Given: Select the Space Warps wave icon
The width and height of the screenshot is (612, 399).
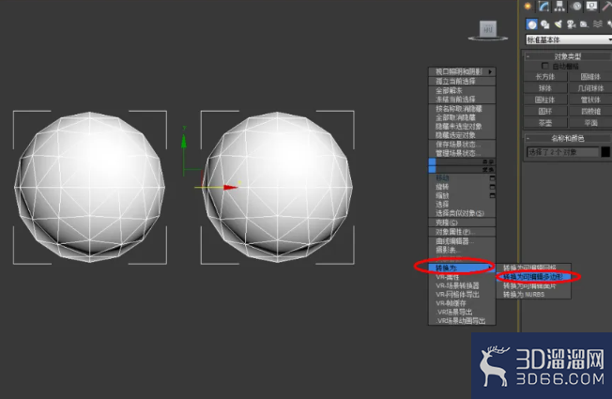Looking at the screenshot, I should pyautogui.click(x=598, y=24).
